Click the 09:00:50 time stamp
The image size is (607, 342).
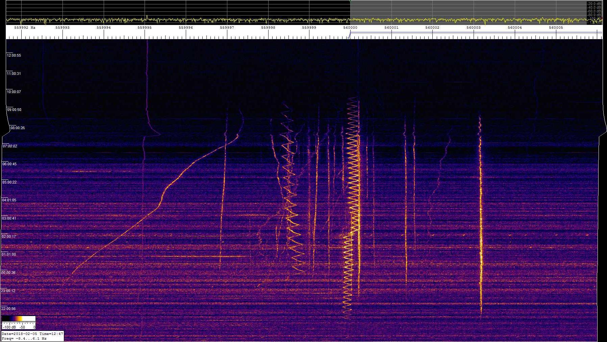14,110
